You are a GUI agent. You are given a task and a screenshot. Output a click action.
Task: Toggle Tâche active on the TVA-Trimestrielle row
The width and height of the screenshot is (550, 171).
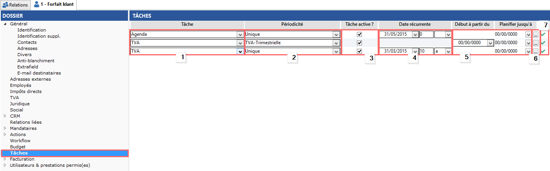[x=360, y=43]
